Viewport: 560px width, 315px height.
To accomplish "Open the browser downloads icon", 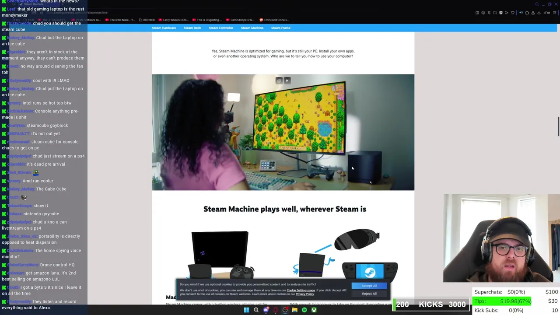I will pos(539,13).
